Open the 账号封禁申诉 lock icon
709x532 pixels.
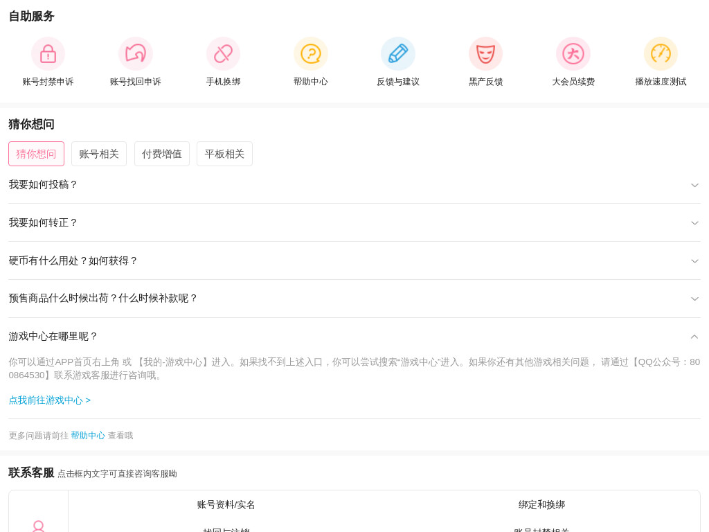point(48,54)
